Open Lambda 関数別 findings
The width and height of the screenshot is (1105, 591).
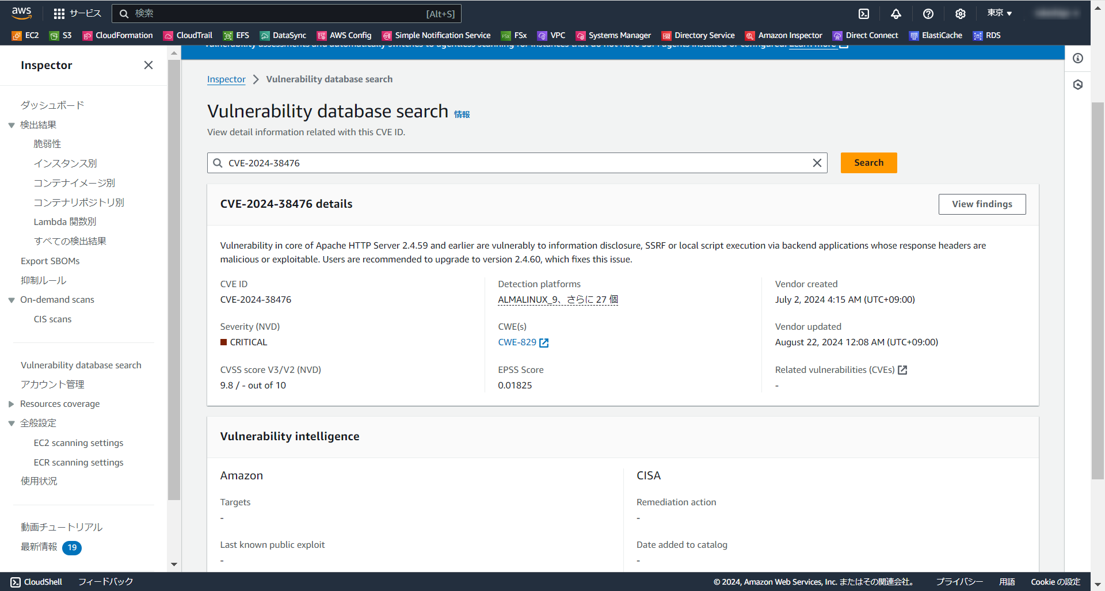coord(65,222)
